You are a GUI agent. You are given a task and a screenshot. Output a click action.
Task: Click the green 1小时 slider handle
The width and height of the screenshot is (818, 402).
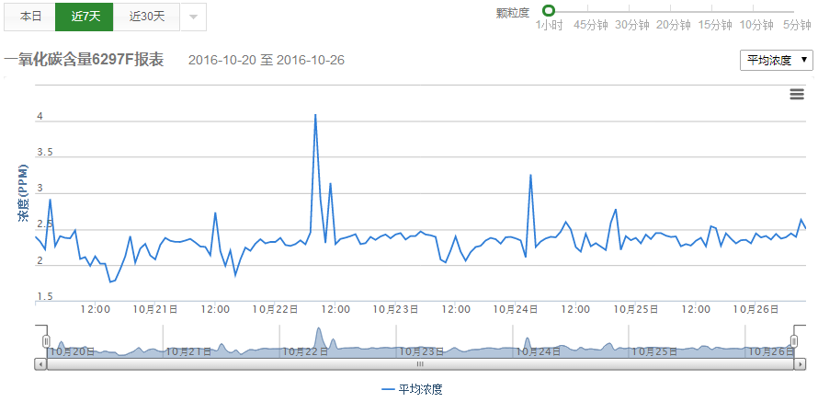point(549,11)
